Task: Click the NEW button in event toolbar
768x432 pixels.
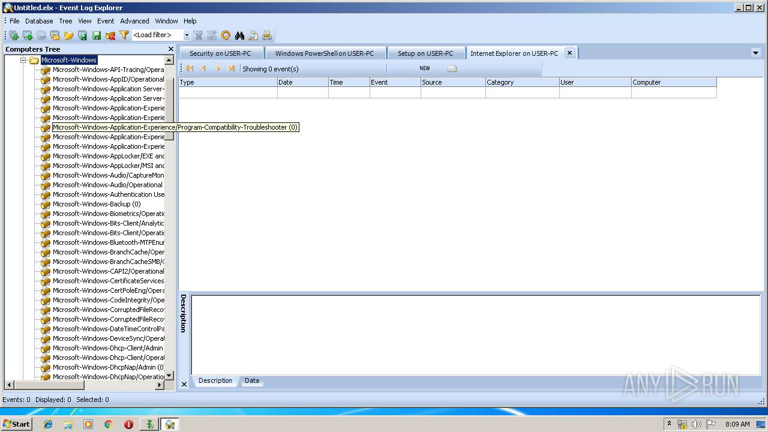Action: click(425, 68)
